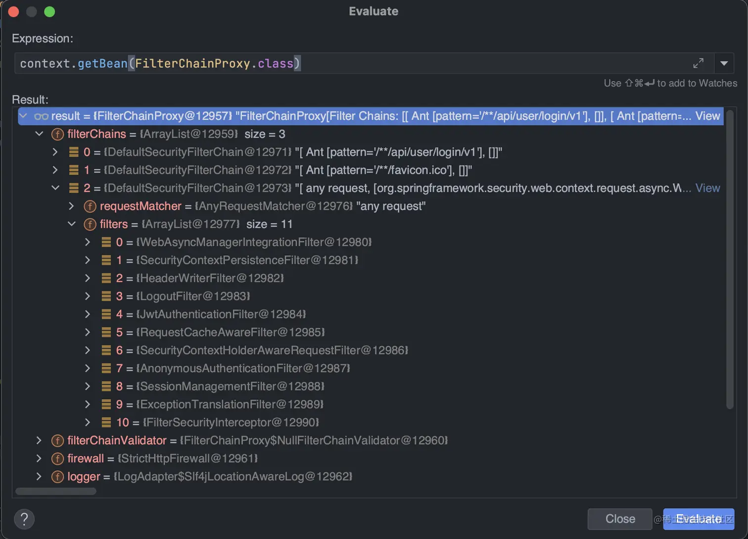Screen dimensions: 748x539
Task: Open the help question mark button
Action: click(24, 519)
